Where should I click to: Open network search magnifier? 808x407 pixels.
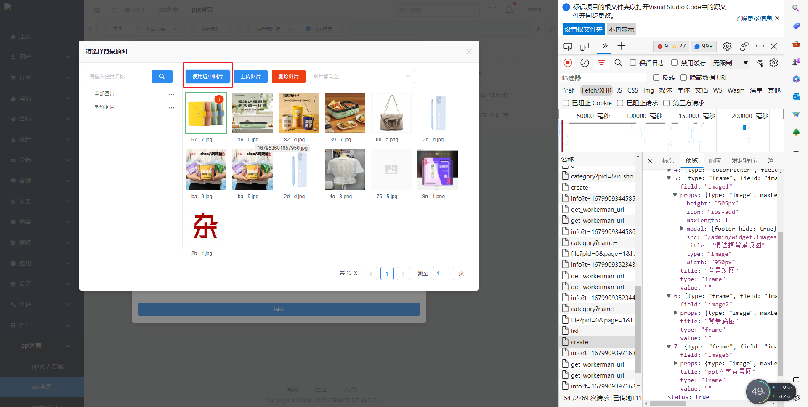tap(618, 63)
